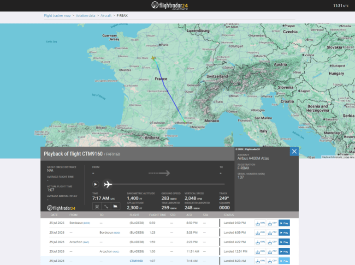Click the 11:31 UTC clock in header
355x265 pixels.
pyautogui.click(x=341, y=6)
